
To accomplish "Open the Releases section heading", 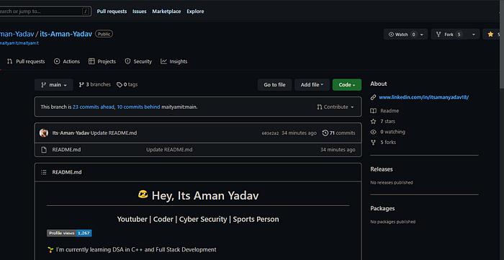I will [x=382, y=169].
